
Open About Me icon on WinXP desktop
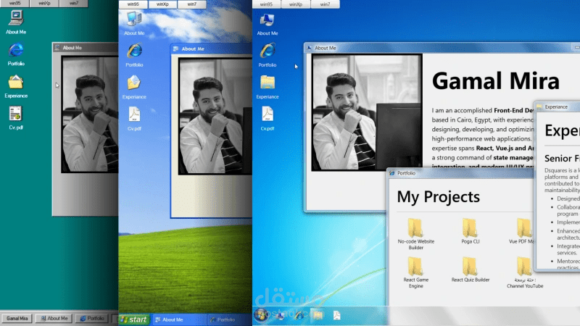point(134,23)
